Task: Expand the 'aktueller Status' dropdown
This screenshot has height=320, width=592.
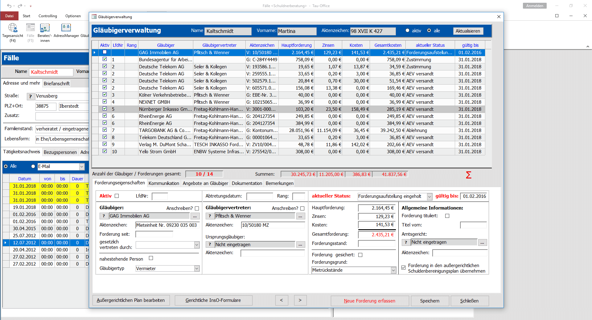Action: pos(430,197)
